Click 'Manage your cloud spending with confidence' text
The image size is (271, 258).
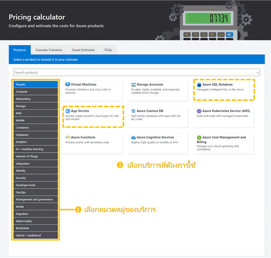[218, 148]
